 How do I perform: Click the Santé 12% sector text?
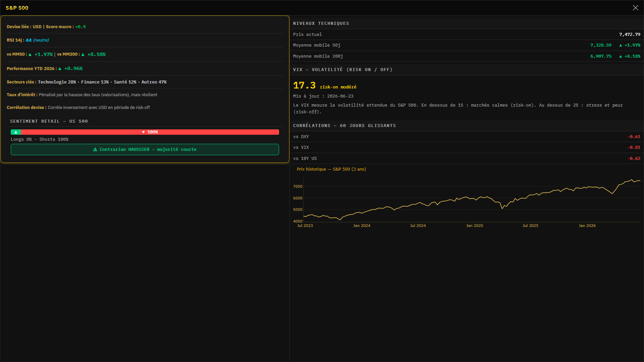[x=125, y=82]
